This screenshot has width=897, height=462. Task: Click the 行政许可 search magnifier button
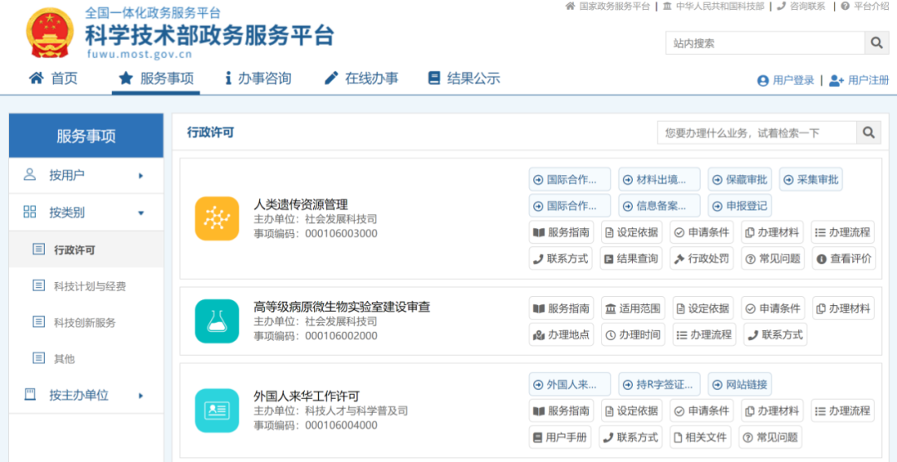coord(869,133)
